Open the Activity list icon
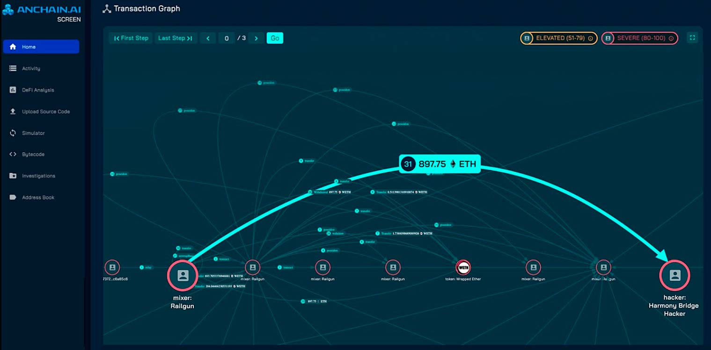 pyautogui.click(x=13, y=69)
